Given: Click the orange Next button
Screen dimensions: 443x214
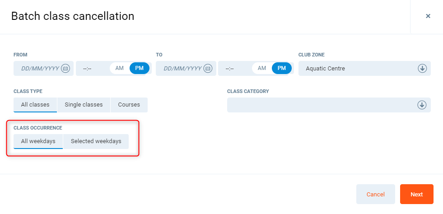Looking at the screenshot, I should [x=416, y=194].
